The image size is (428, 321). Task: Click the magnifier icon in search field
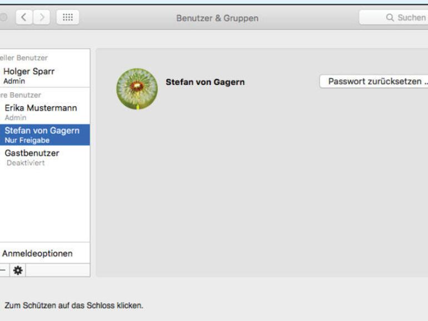[x=390, y=18]
